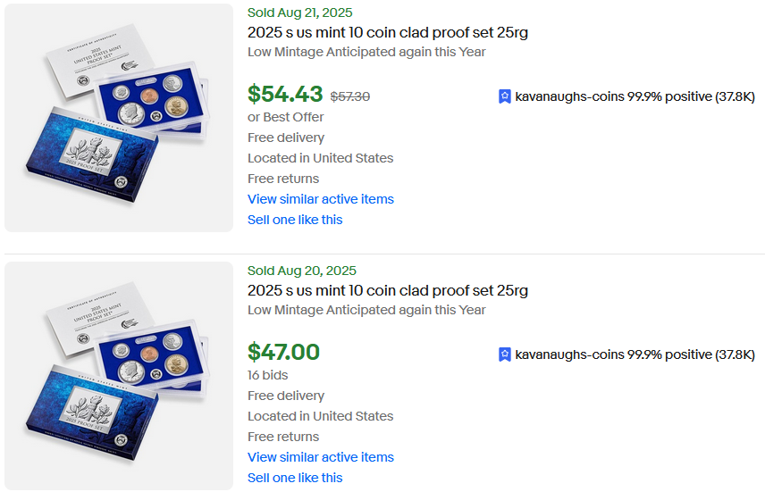The height and width of the screenshot is (492, 765).
Task: Click the "Sold Aug 20, 2025" label
Action: (x=301, y=271)
